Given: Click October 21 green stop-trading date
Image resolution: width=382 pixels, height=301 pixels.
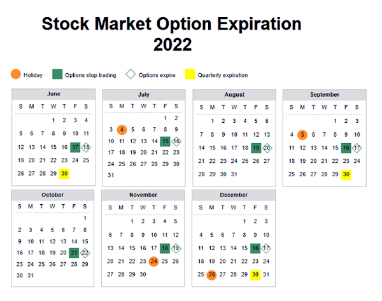Looking at the screenshot, I should [x=74, y=253].
